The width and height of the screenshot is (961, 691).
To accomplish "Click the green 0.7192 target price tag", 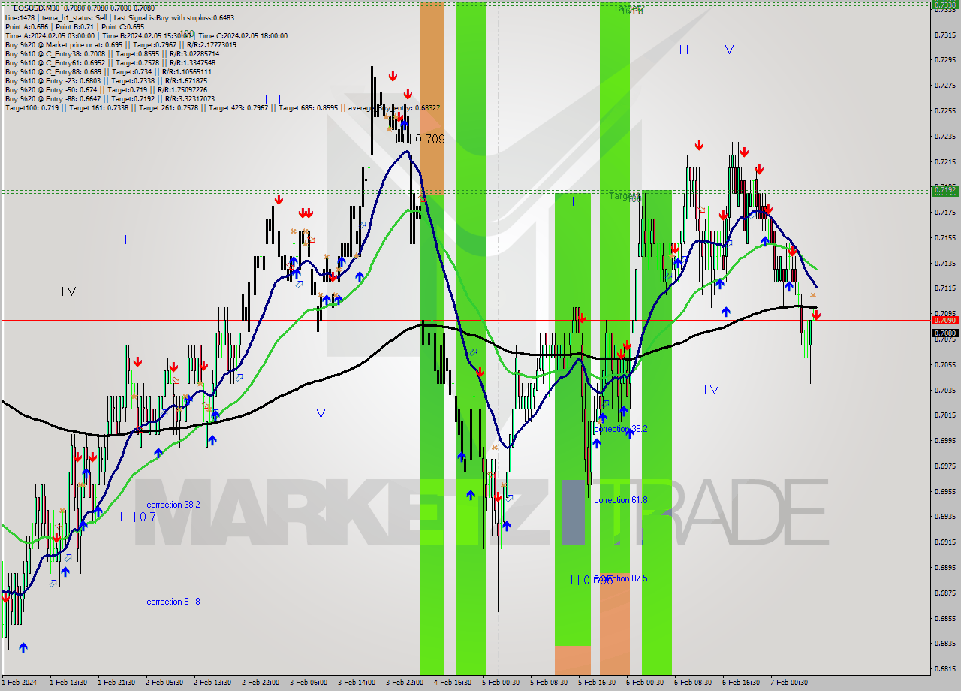I will pos(944,190).
